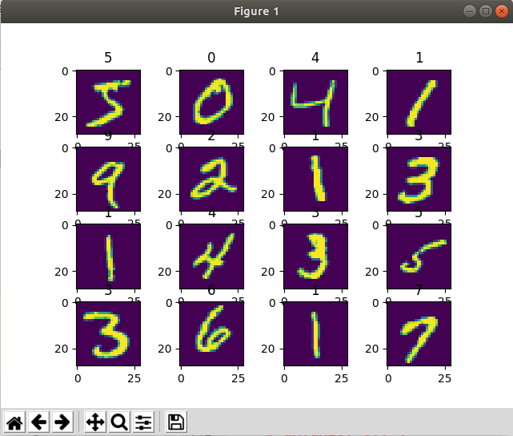Select the digit 5 image in the first row
This screenshot has width=513, height=436.
108,103
